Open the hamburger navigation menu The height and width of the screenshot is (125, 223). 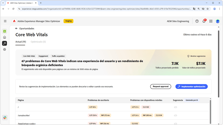(5, 21)
